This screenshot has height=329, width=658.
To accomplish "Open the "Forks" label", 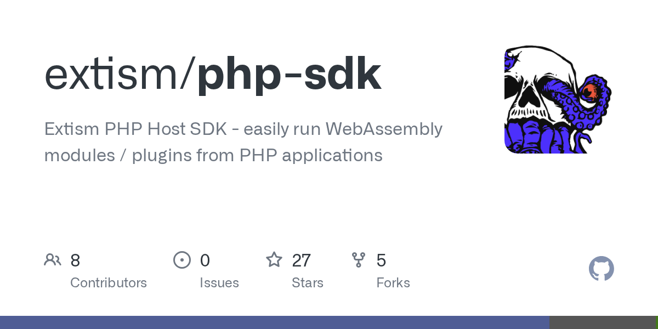I will [x=393, y=283].
